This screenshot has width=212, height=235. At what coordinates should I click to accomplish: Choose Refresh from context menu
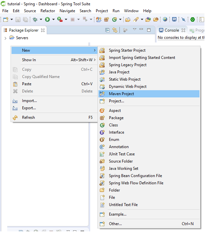pos(54,117)
